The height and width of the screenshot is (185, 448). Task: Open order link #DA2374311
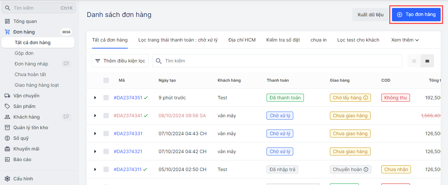pyautogui.click(x=128, y=169)
